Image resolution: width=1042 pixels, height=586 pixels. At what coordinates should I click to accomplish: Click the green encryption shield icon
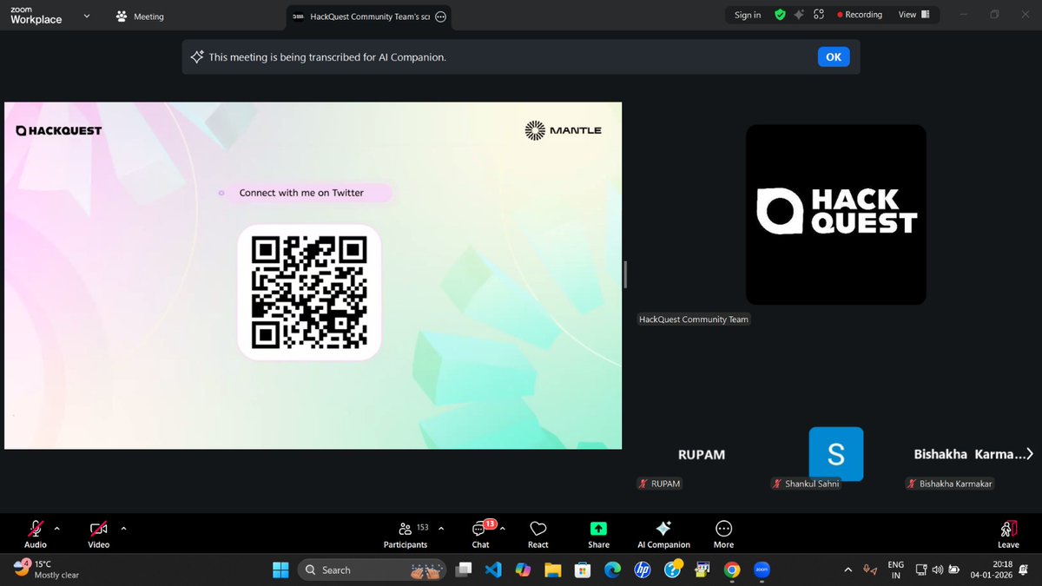(x=780, y=15)
